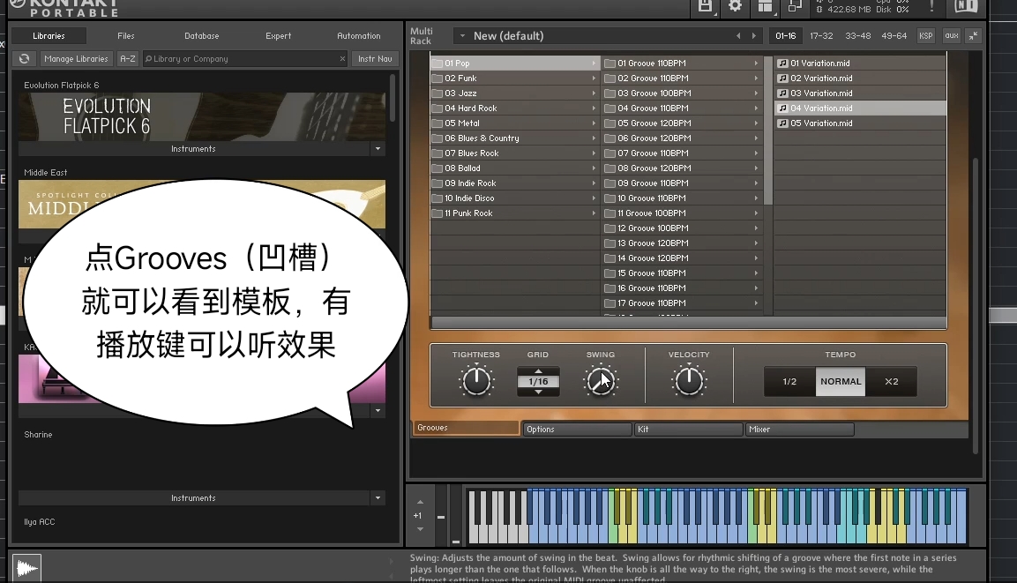
Task: Click the Swing knob
Action: coord(601,381)
